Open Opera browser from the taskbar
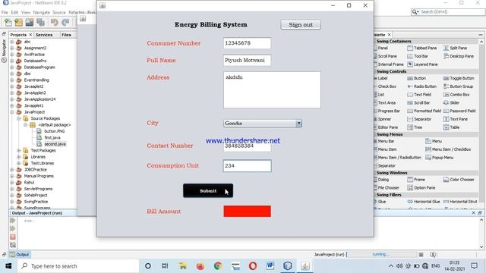The height and width of the screenshot is (273, 486). (x=253, y=266)
